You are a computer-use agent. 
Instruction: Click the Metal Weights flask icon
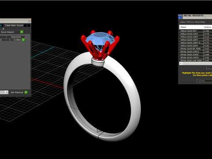point(180,16)
